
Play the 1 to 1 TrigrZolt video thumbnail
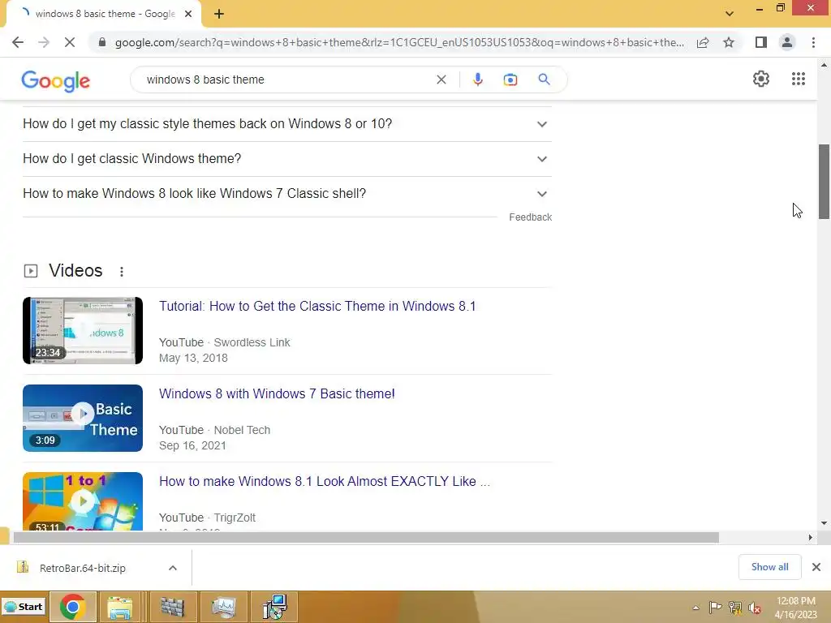(x=83, y=501)
